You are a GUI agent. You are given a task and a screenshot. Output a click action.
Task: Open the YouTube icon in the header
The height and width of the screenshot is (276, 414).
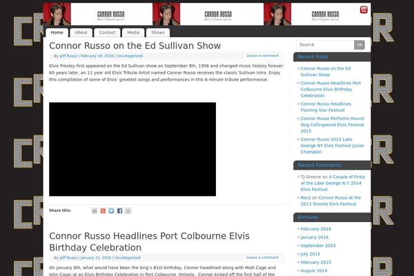tap(364, 10)
